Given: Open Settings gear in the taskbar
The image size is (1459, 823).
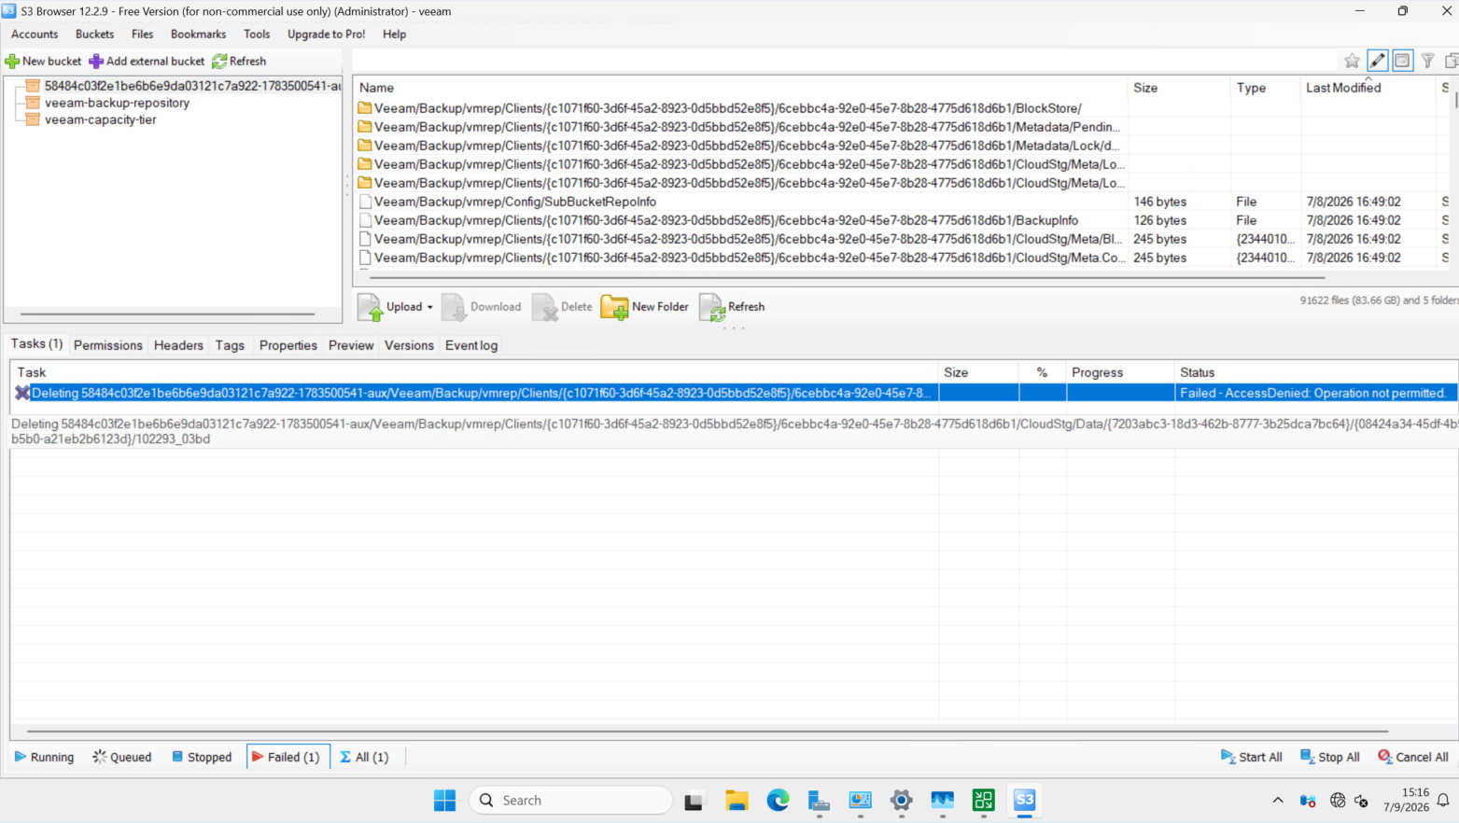Looking at the screenshot, I should (901, 801).
